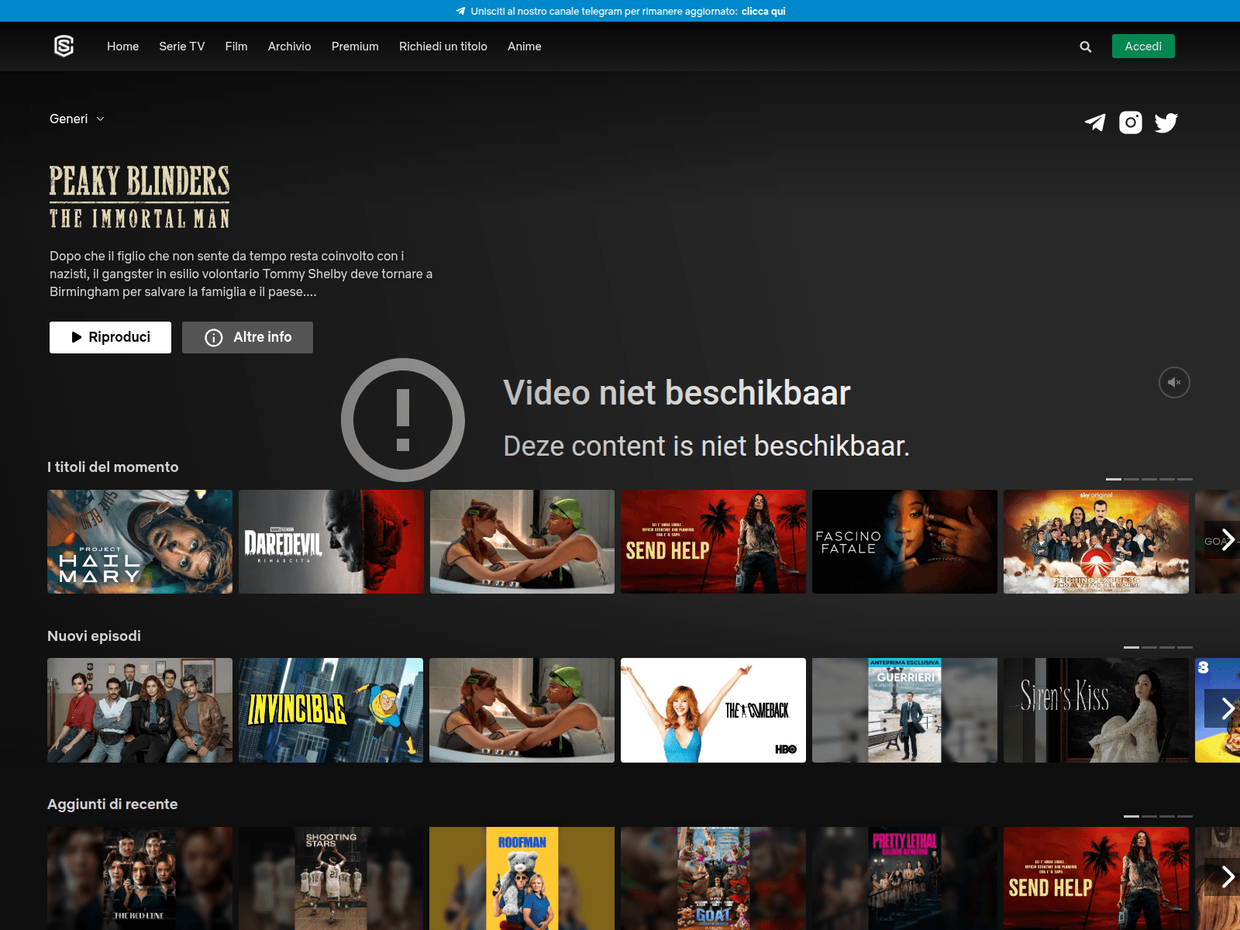Open search with the magnifier icon
Image resolution: width=1240 pixels, height=930 pixels.
pos(1085,46)
